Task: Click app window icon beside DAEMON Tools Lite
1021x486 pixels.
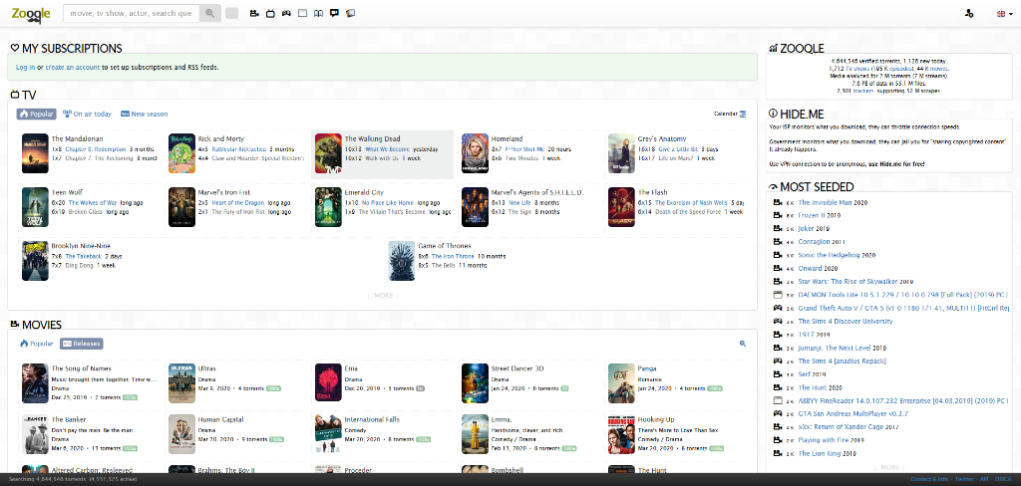Action: coord(777,295)
